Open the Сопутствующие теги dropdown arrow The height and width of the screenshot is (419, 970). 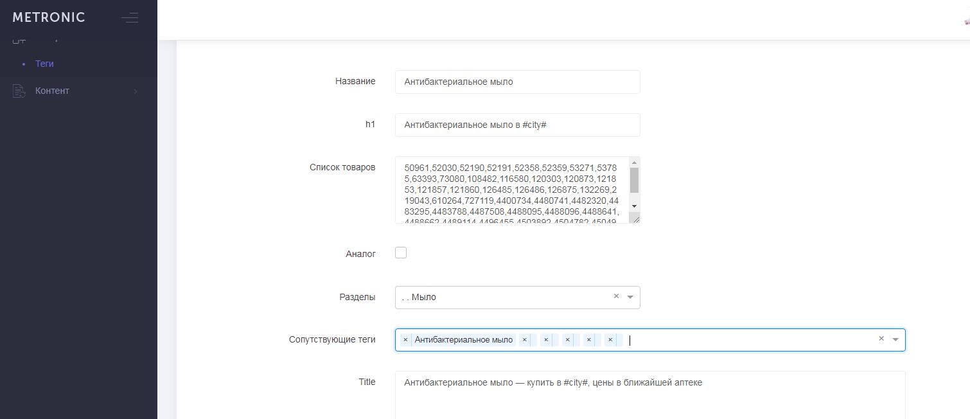895,339
